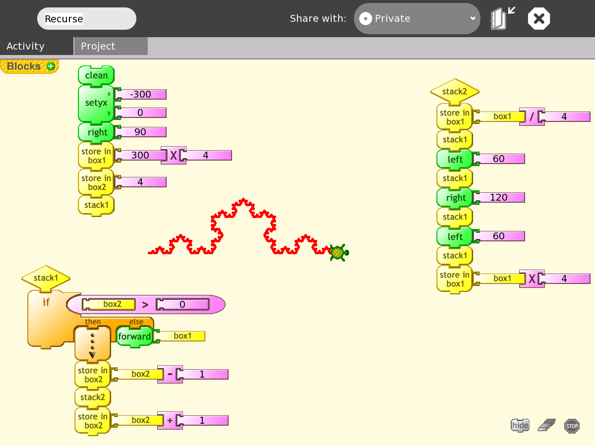Image resolution: width=595 pixels, height=446 pixels.
Task: Select the stack1 hat block above if
Action: tap(46, 278)
